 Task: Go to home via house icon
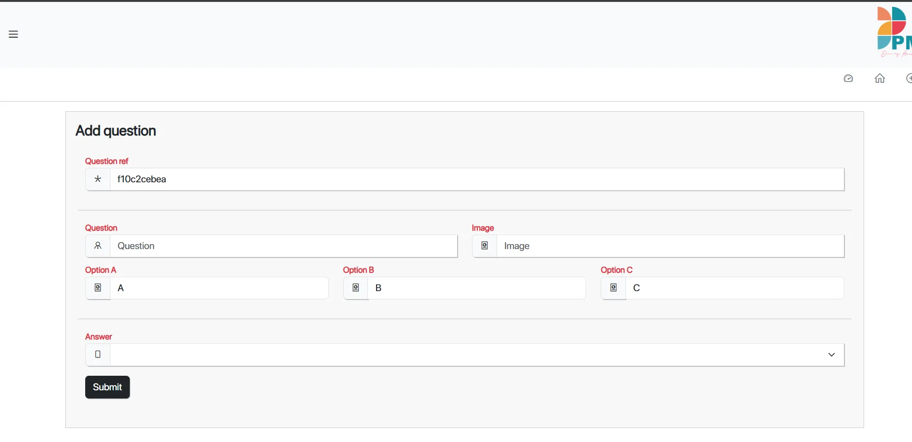click(880, 78)
